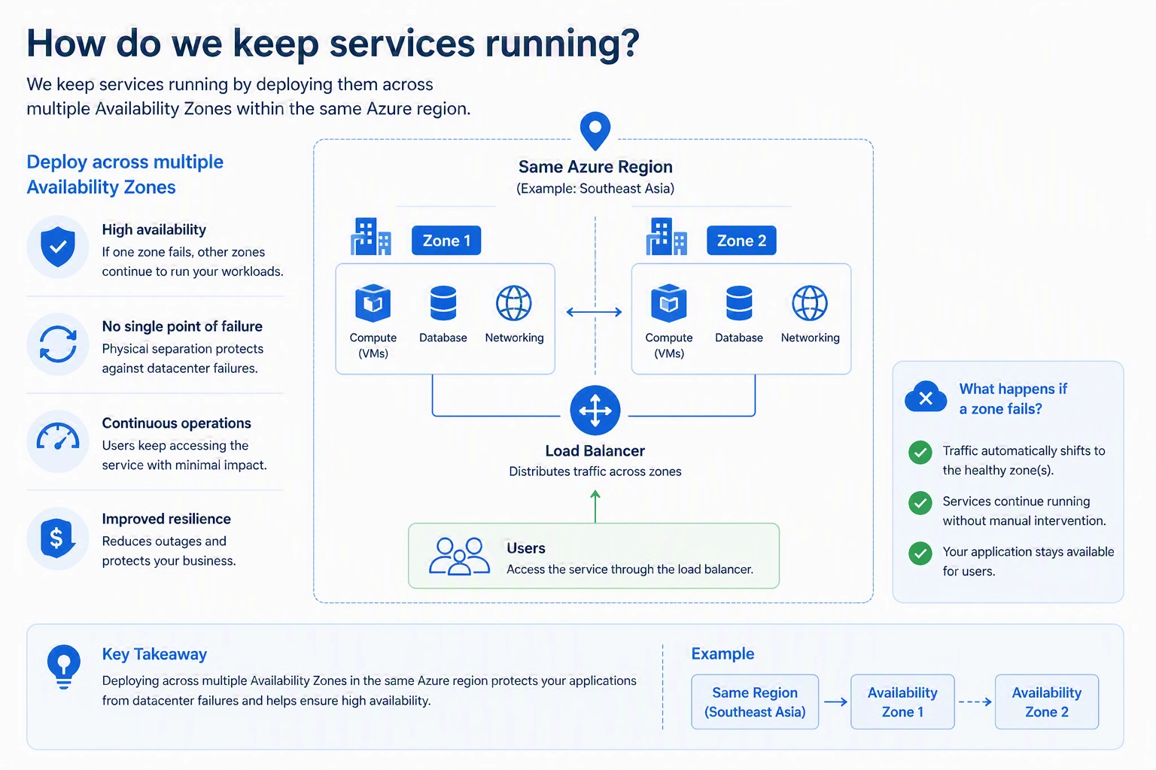Click the Deploy across multiple Availability Zones heading
The height and width of the screenshot is (770, 1156).
point(125,174)
